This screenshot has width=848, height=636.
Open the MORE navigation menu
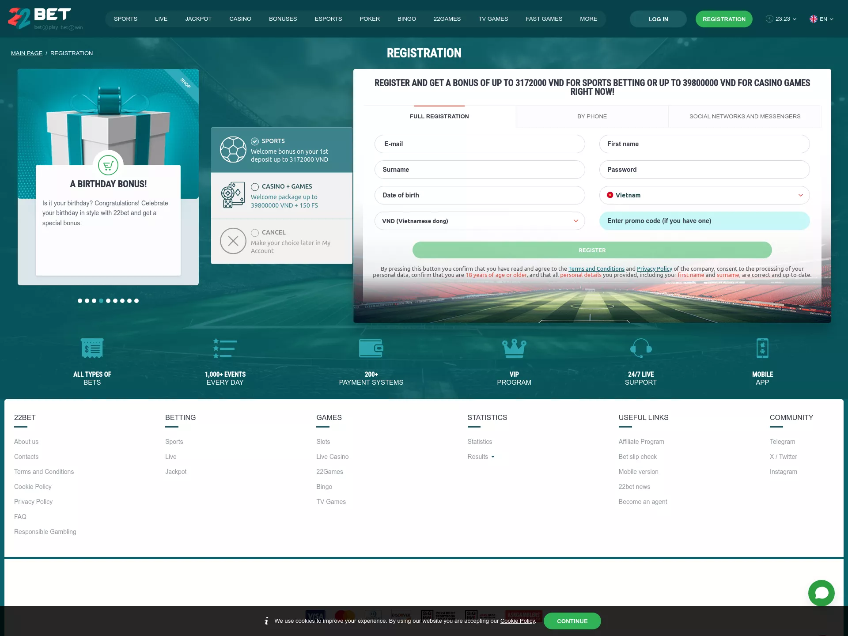[x=589, y=19]
